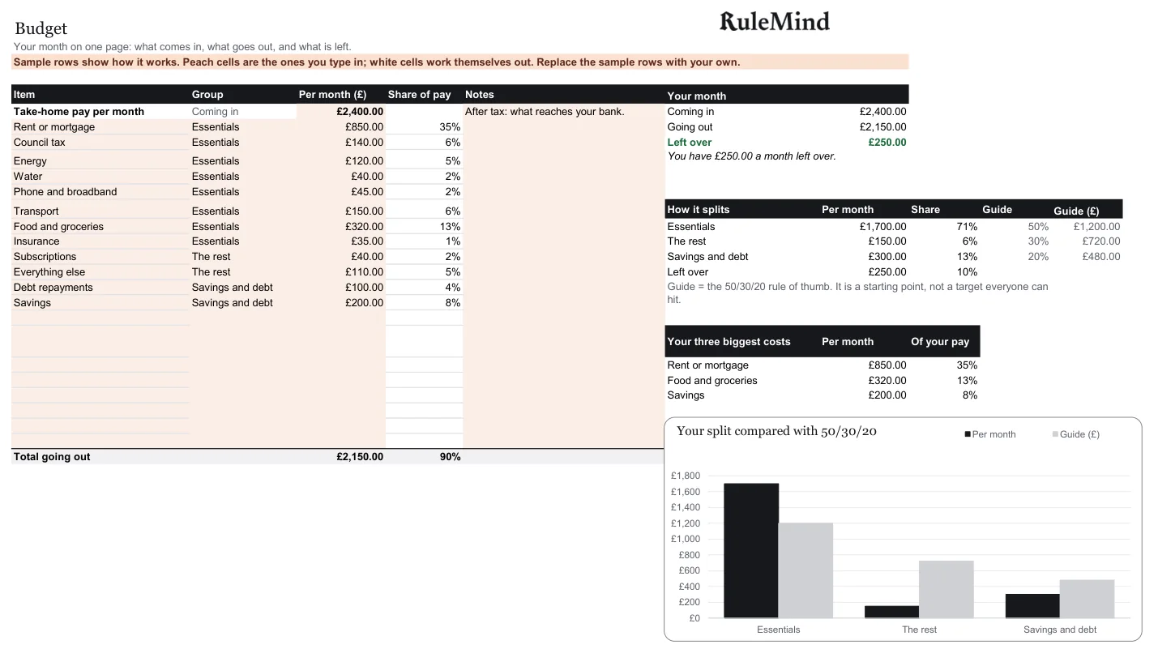
Task: Click the 71% Essentials share in How it splits
Action: (x=967, y=227)
